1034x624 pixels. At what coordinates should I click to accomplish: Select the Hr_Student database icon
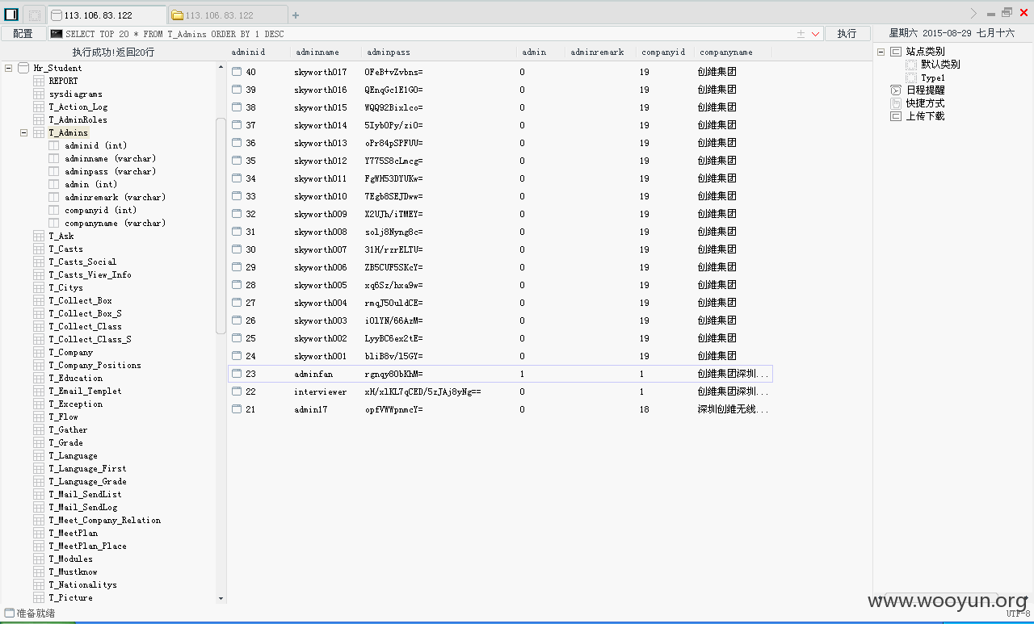coord(23,68)
